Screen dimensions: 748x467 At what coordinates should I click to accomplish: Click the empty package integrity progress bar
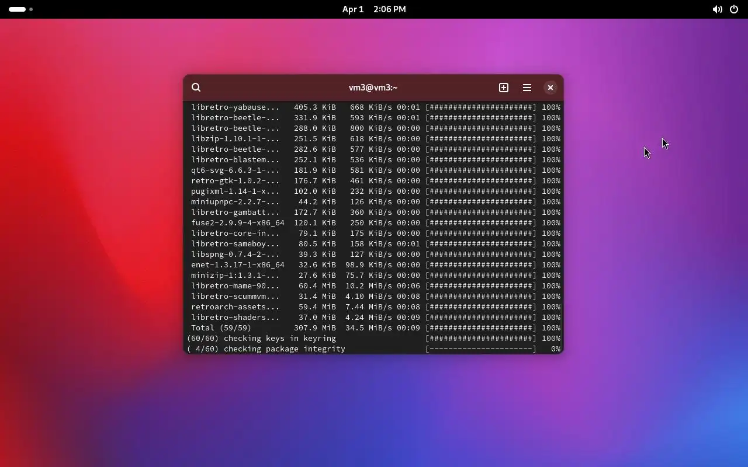coord(481,349)
